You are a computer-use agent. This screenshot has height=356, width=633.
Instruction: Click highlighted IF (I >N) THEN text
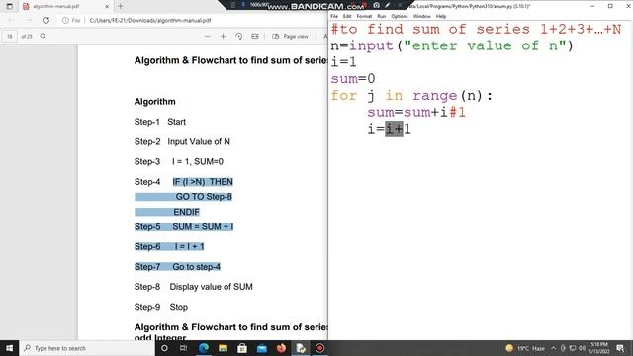pos(203,182)
